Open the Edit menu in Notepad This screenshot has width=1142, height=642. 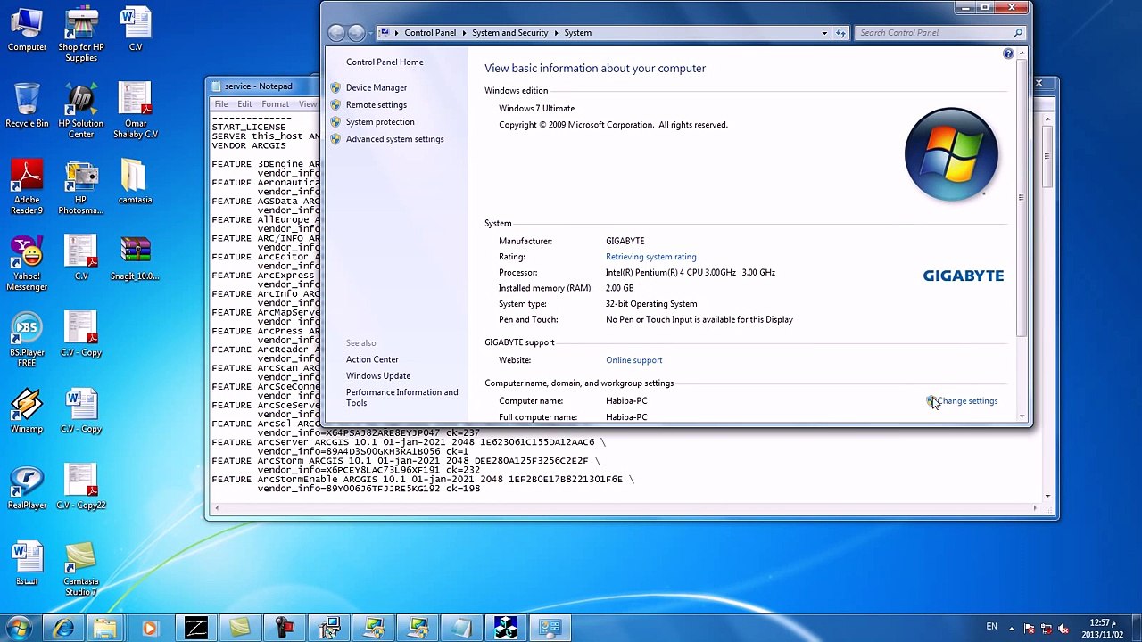pyautogui.click(x=244, y=104)
